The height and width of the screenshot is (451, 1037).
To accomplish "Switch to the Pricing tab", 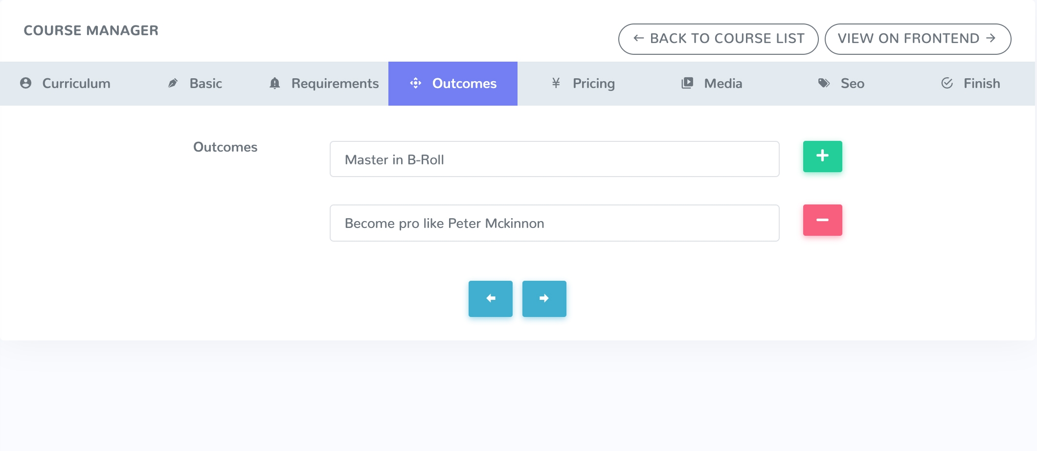I will 593,84.
